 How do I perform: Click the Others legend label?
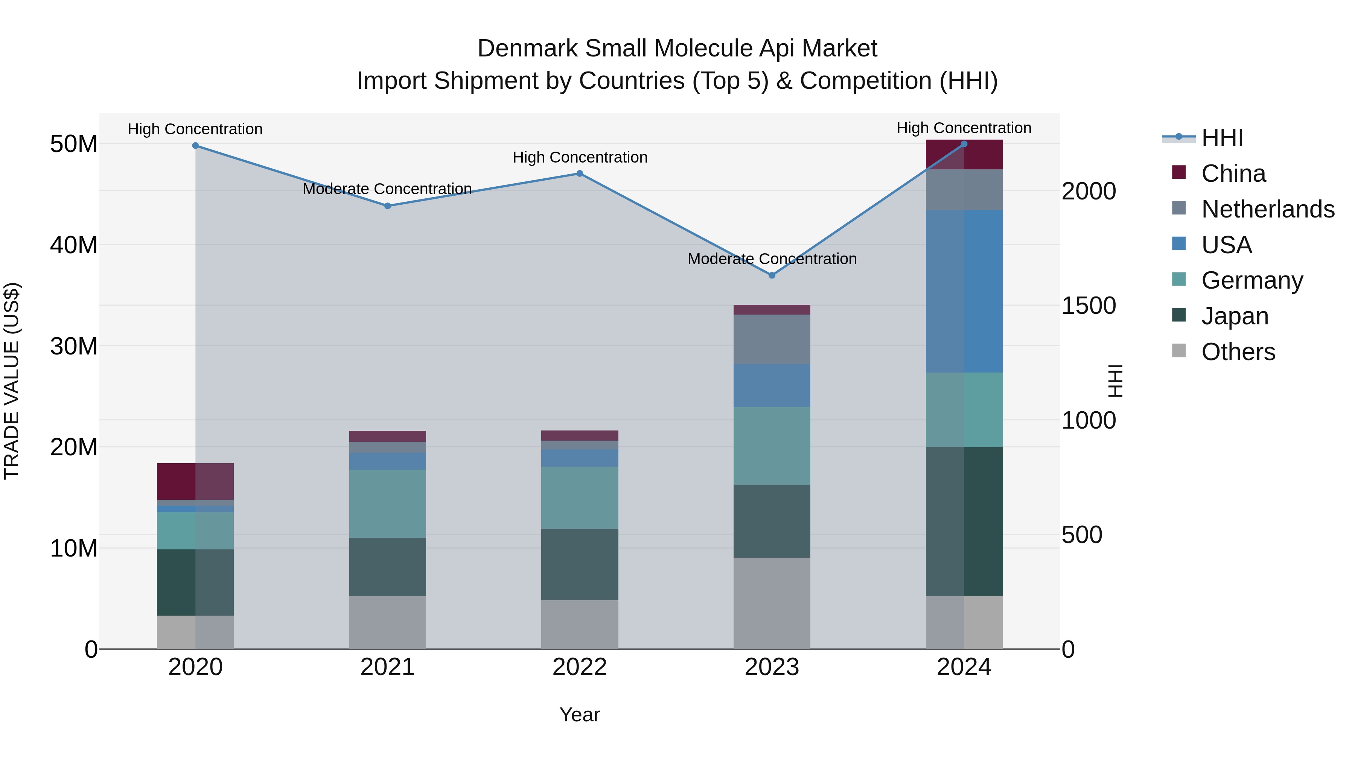point(1238,352)
